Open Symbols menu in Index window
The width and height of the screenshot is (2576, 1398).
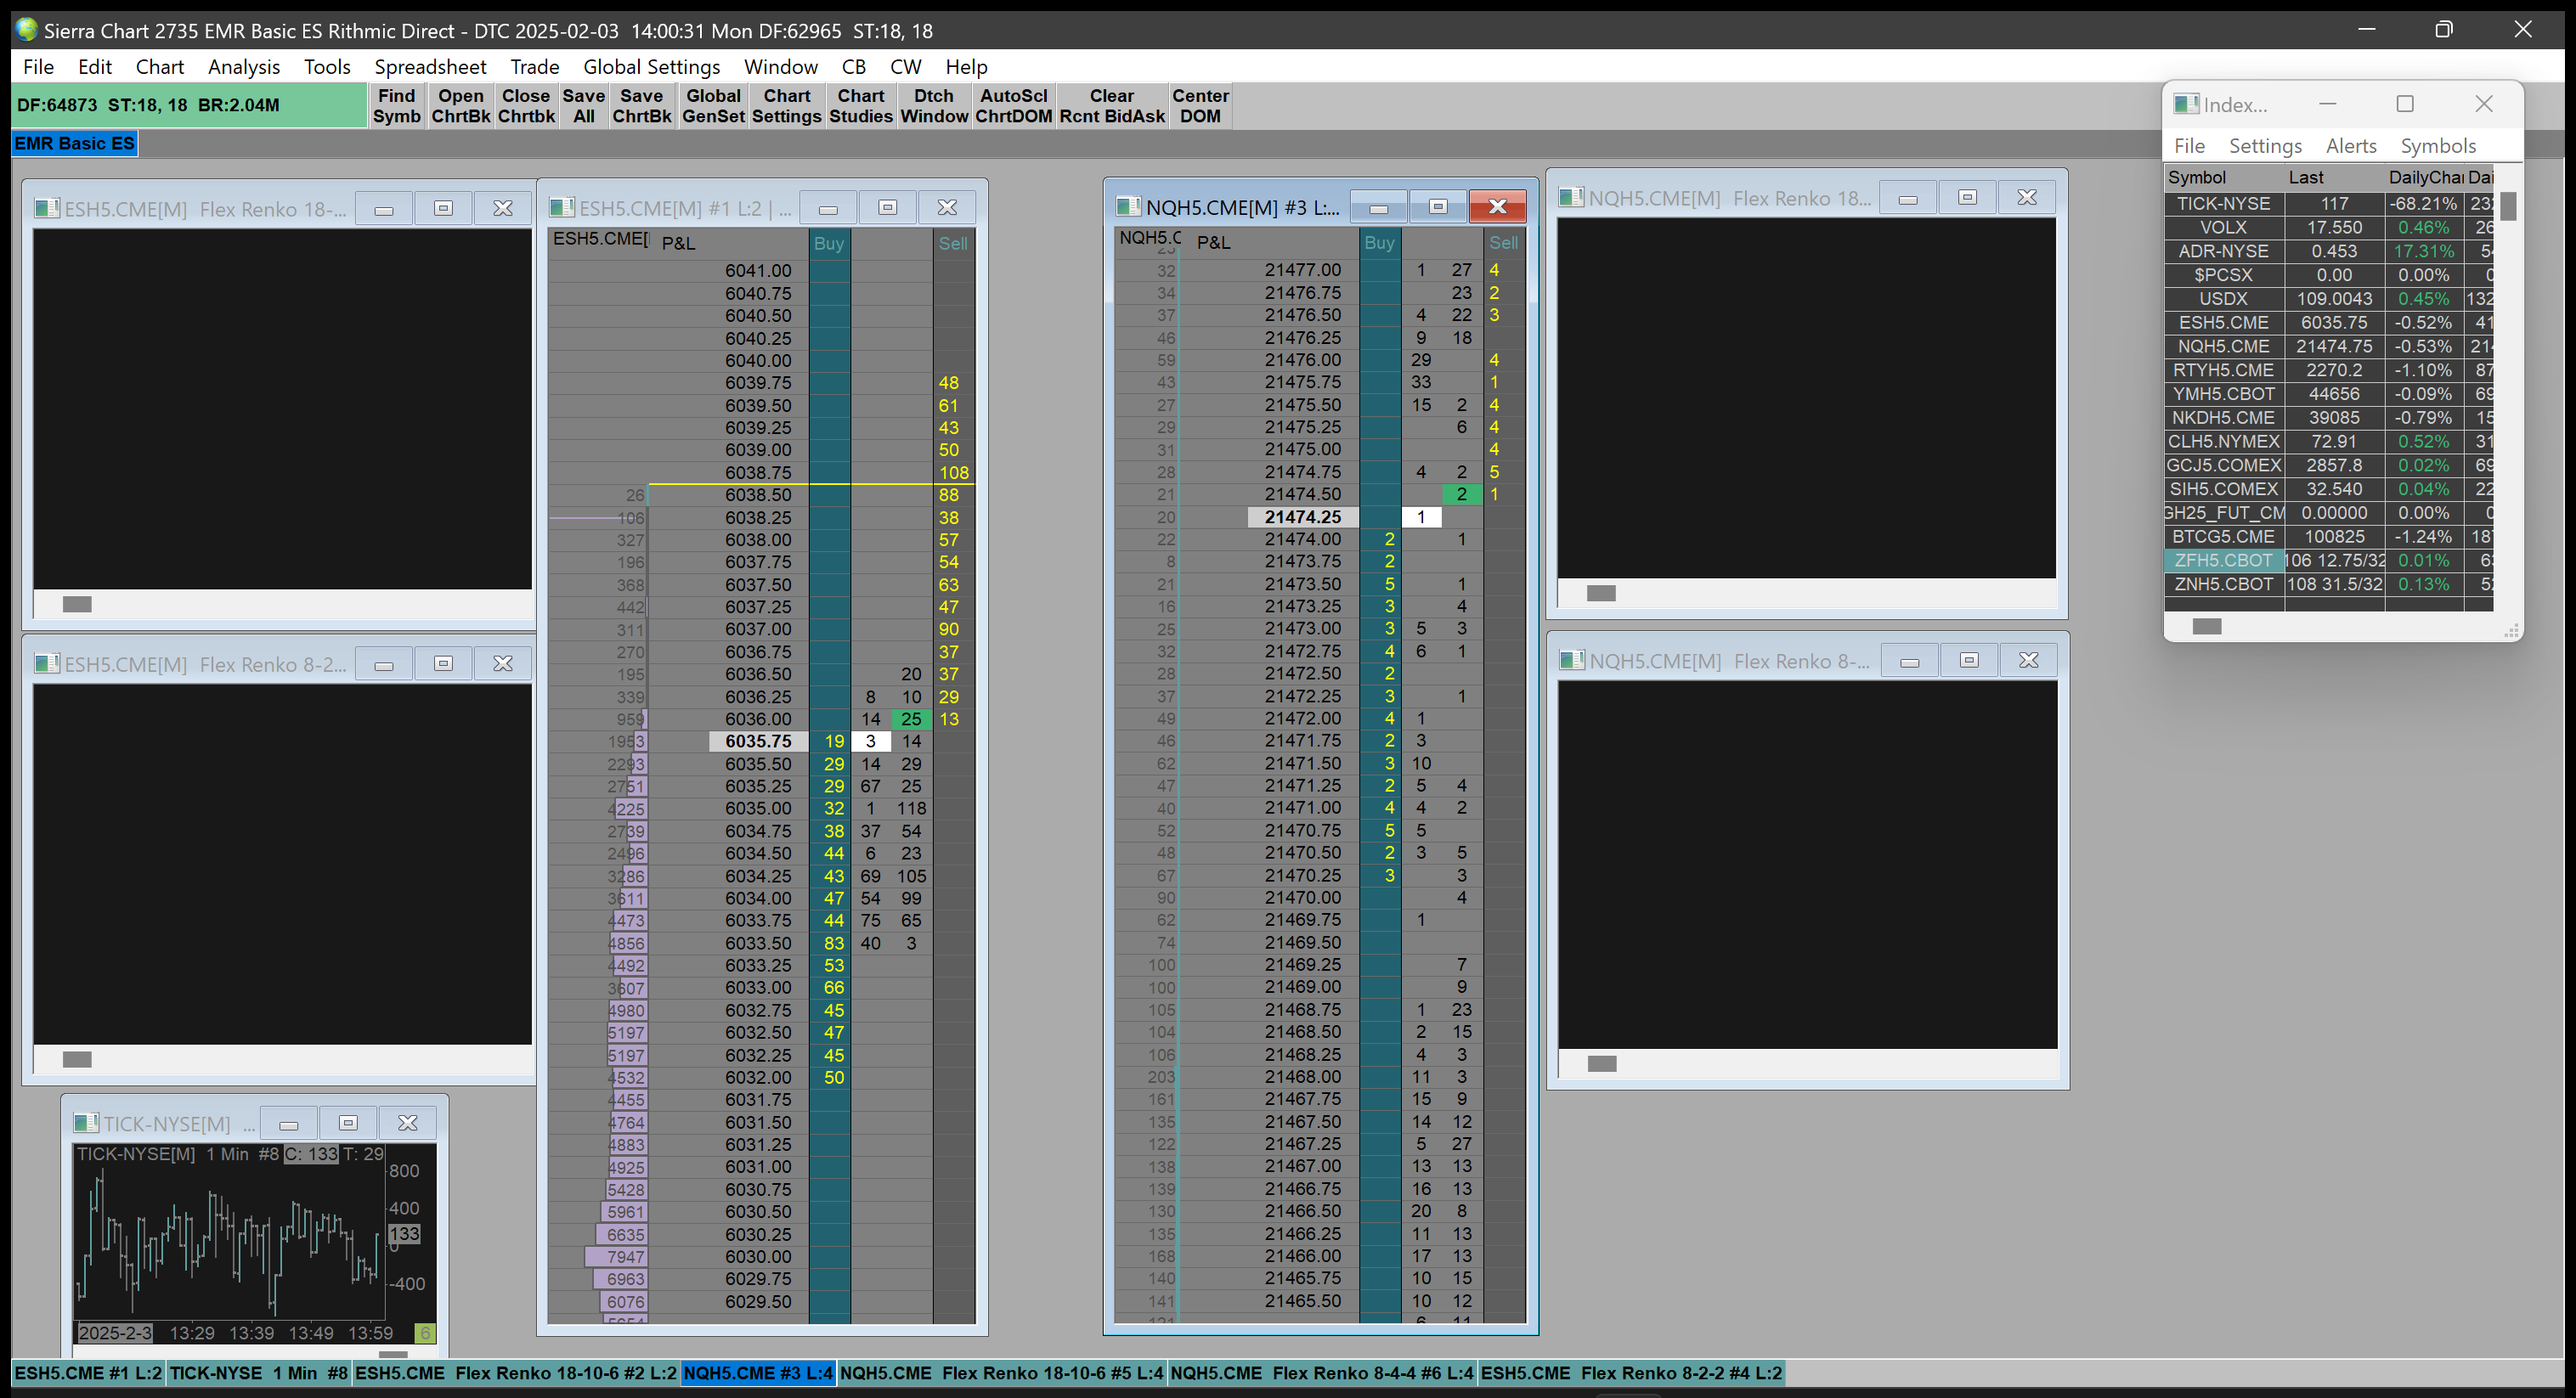coord(2437,146)
